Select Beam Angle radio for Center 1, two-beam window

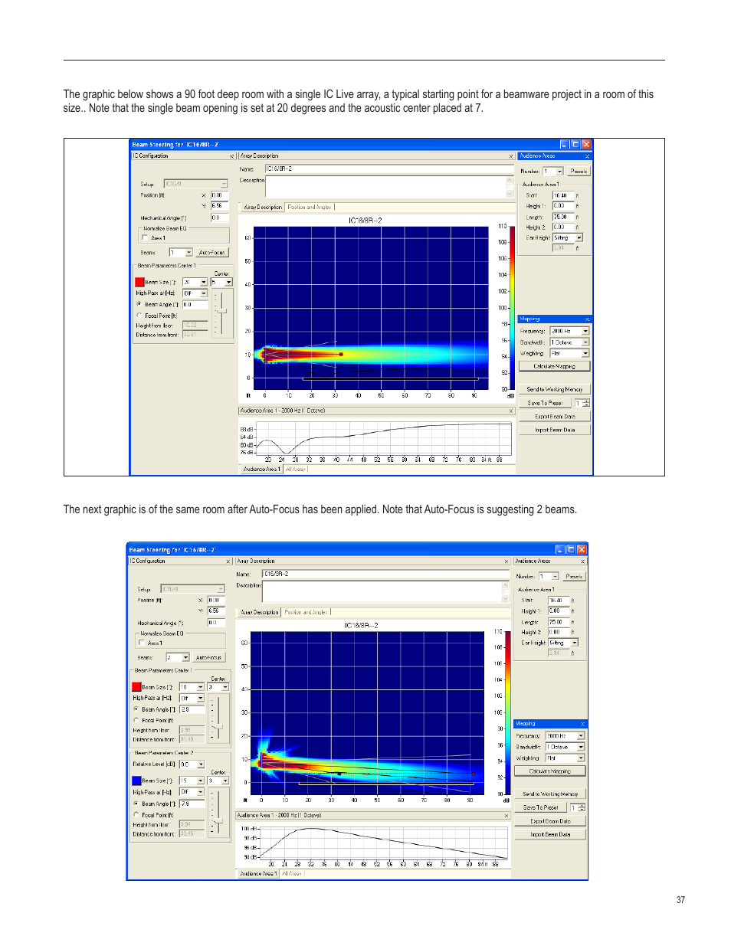click(136, 709)
